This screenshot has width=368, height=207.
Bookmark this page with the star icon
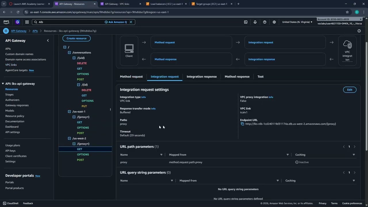tap(347, 12)
